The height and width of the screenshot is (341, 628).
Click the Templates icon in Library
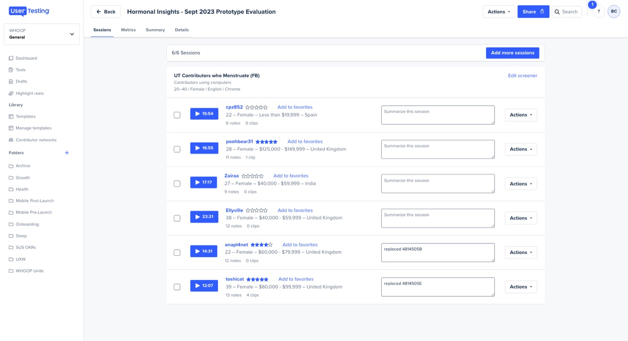tap(11, 117)
